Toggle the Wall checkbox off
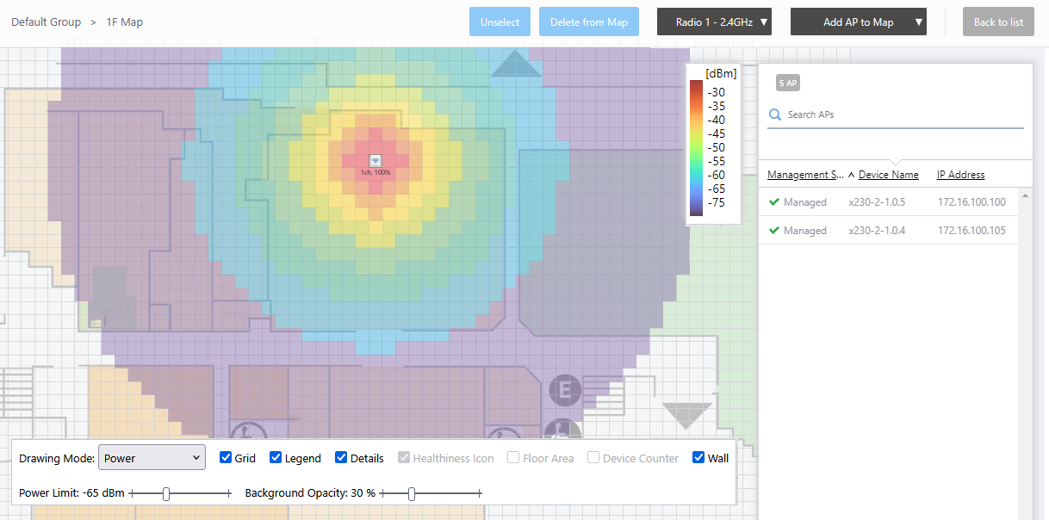1049x520 pixels. click(698, 458)
